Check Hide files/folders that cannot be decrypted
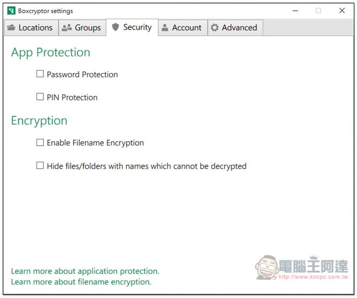This screenshot has width=357, height=298. [x=40, y=166]
